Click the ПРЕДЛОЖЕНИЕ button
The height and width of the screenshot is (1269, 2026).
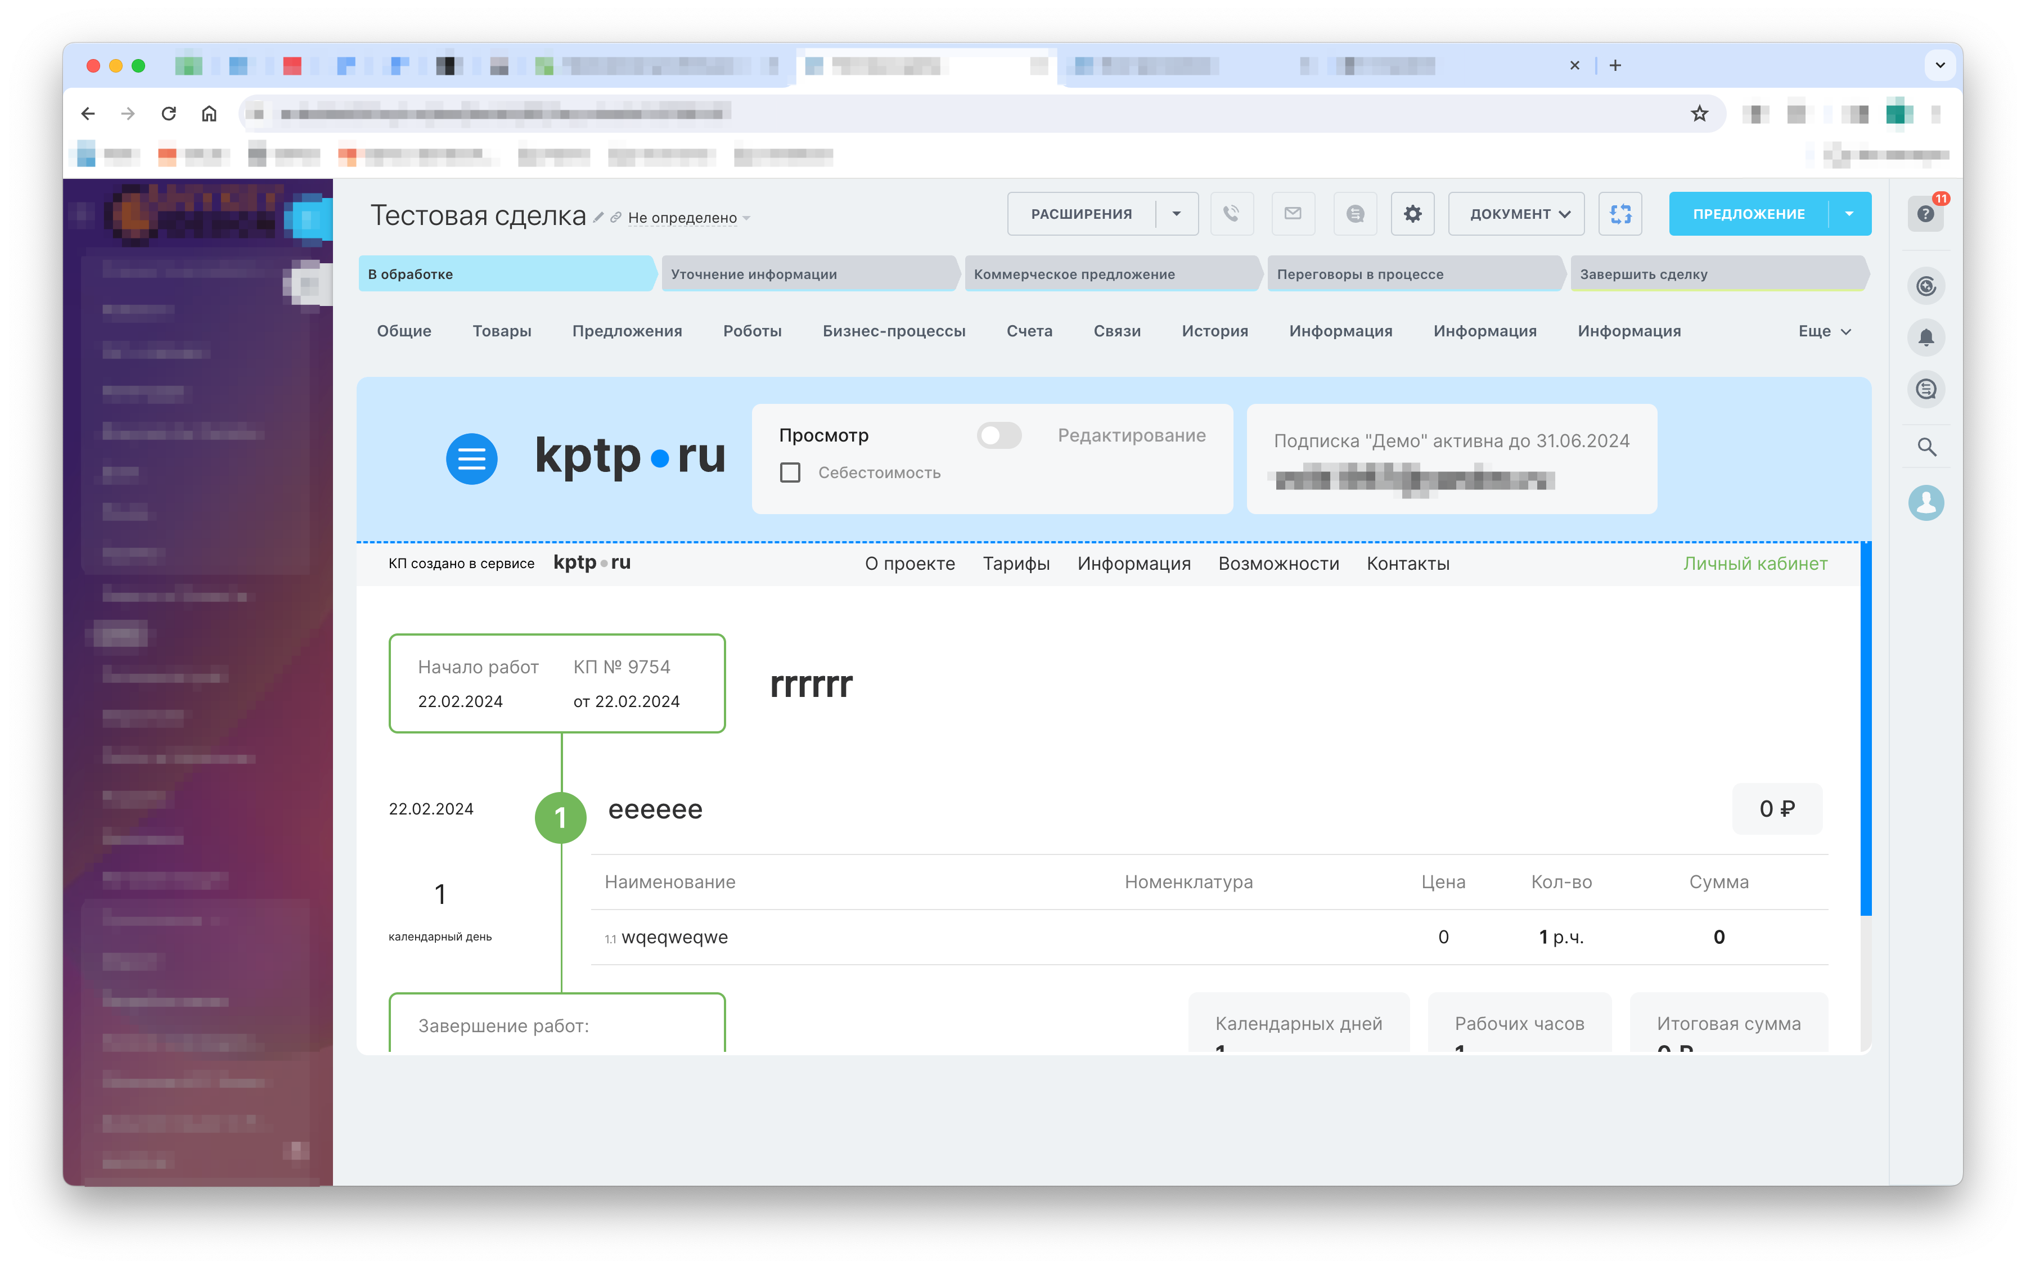(x=1748, y=213)
